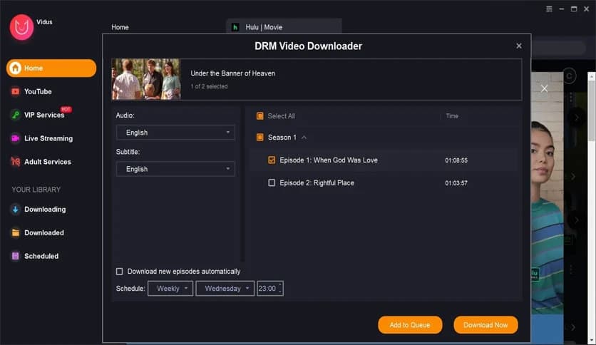Uncheck Episode 1: When God Was Love

272,160
